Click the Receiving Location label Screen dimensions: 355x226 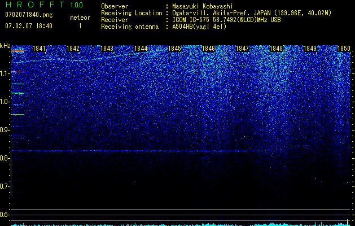132,13
